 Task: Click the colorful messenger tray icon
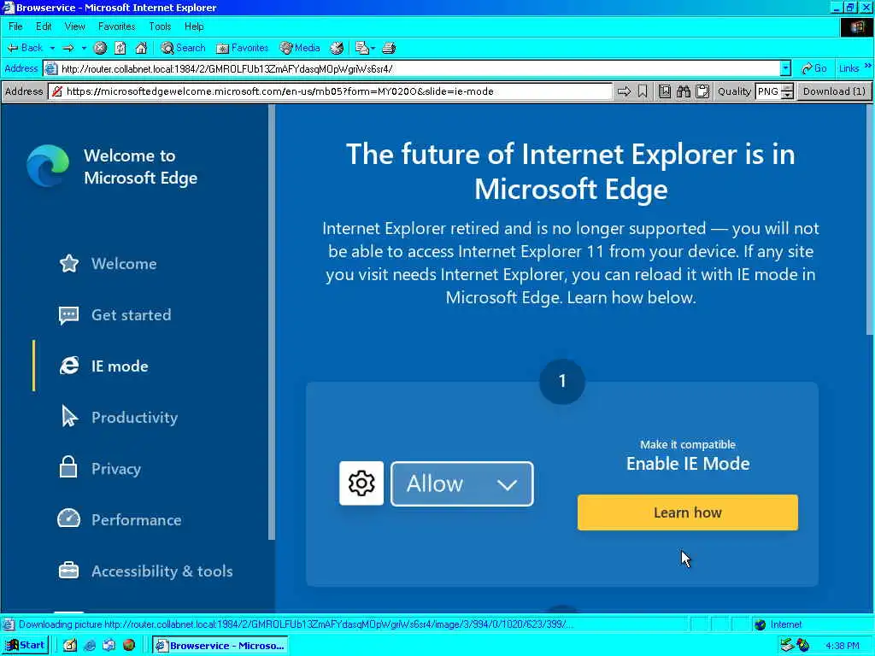coord(802,646)
